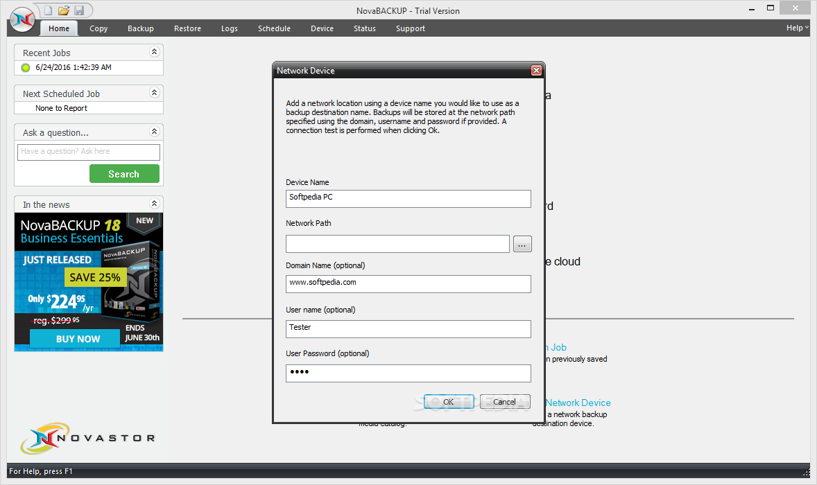Open the Help dropdown menu
Viewport: 817px width, 485px height.
click(x=797, y=28)
